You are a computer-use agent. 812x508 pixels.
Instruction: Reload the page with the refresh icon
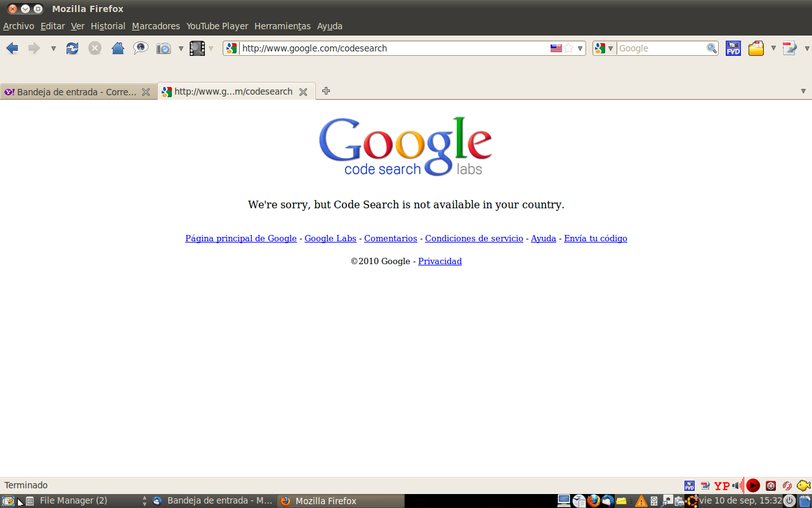coord(72,48)
